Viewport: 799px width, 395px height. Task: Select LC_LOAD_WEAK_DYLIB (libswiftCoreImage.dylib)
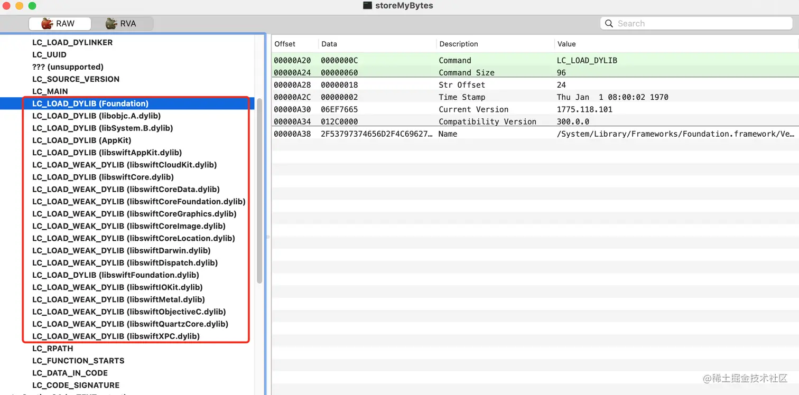coord(129,226)
